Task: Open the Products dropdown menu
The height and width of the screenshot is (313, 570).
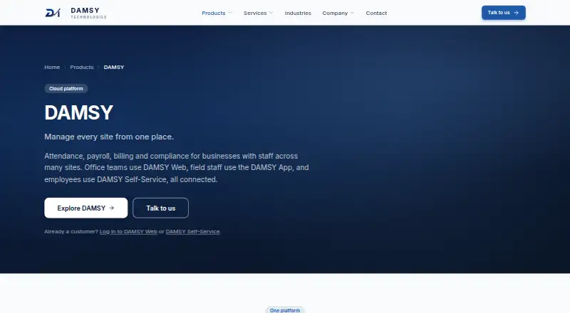Action: (x=217, y=13)
